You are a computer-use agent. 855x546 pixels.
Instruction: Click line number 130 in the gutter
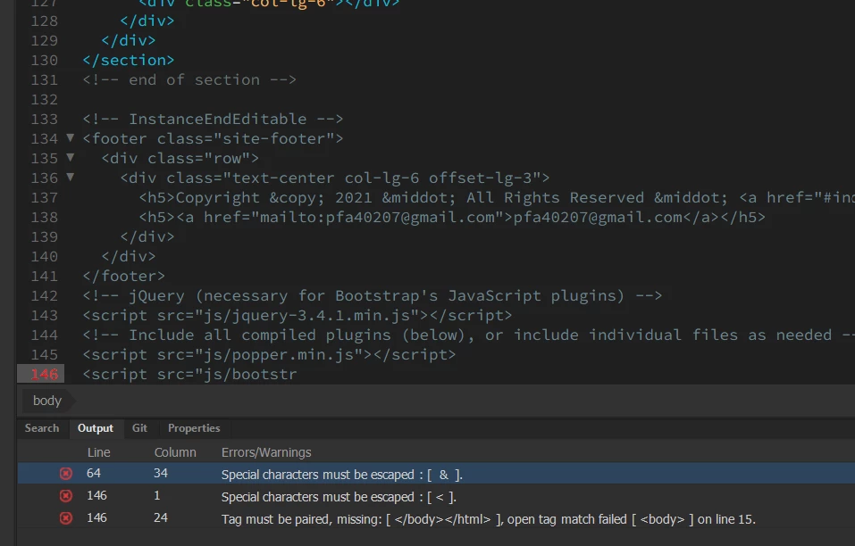(44, 61)
